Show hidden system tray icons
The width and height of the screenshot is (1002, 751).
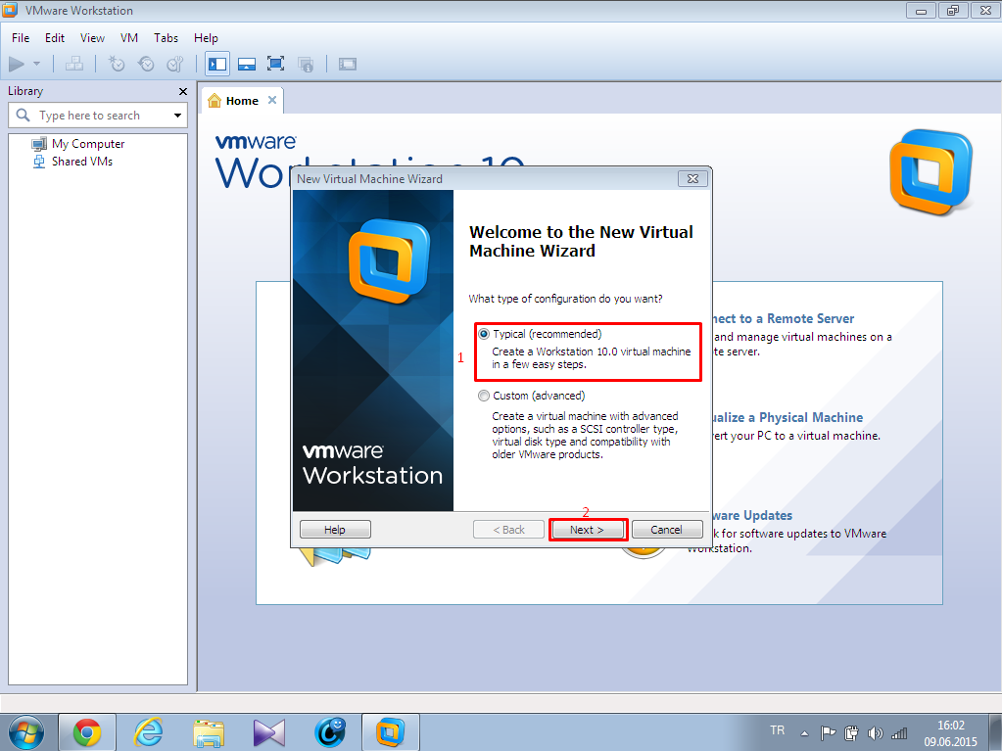tap(804, 733)
